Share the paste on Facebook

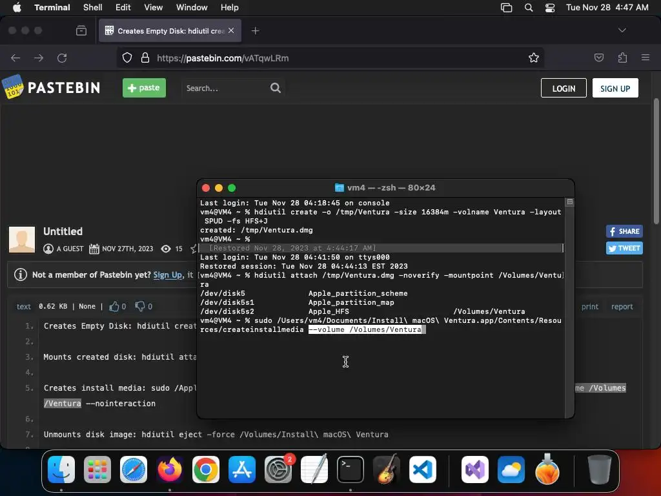pyautogui.click(x=624, y=231)
